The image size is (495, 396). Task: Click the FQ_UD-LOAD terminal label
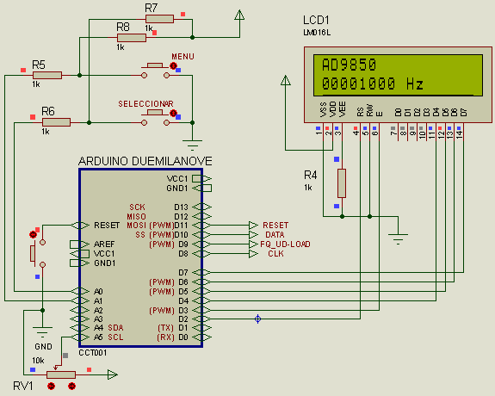[285, 244]
